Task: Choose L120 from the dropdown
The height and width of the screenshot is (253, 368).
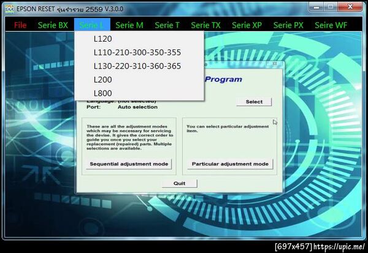Action: click(x=139, y=39)
